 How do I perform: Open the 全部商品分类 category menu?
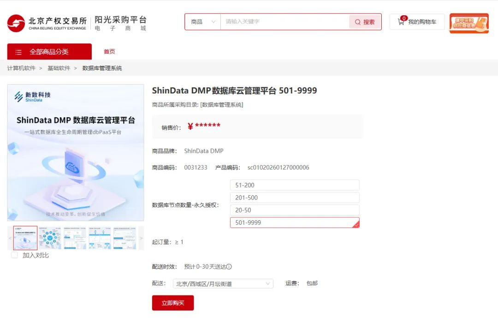[x=49, y=52]
